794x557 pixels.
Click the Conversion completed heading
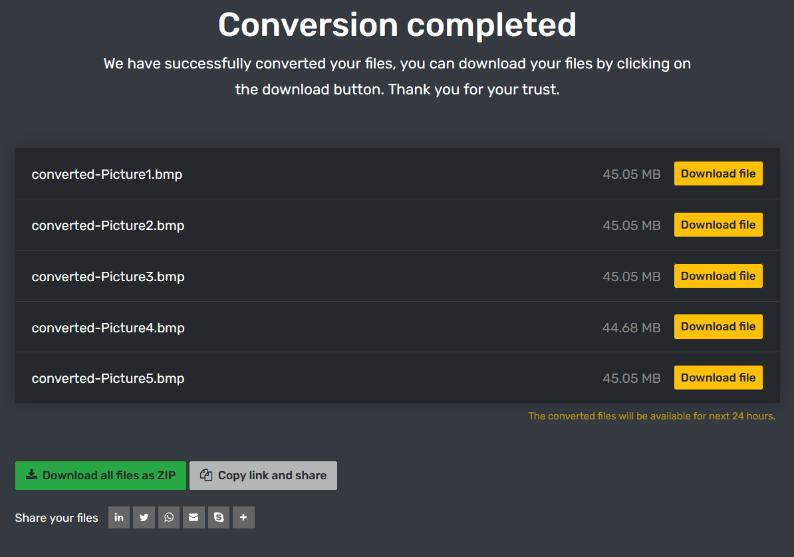click(x=397, y=25)
